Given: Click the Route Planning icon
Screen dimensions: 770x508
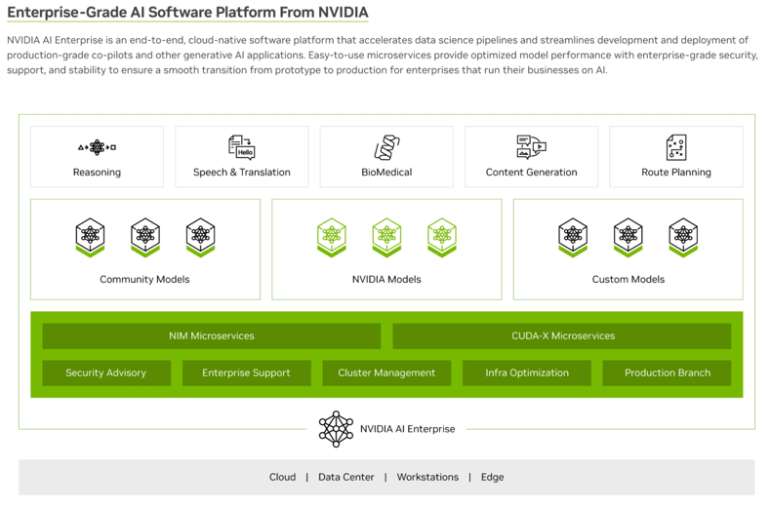Looking at the screenshot, I should 676,147.
